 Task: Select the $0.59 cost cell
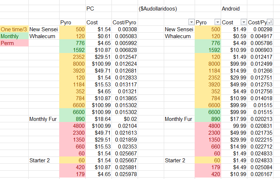[x=234, y=36]
